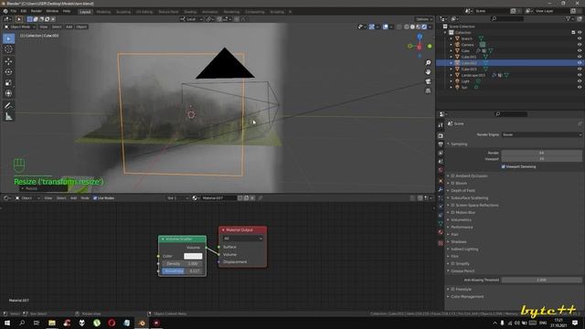Click the Anisotropy slider on Volume Scatter

pos(183,271)
